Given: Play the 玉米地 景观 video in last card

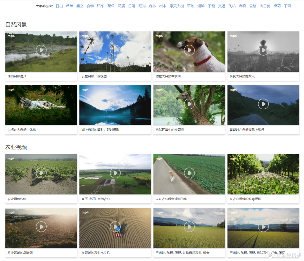Looking at the screenshot, I should (x=263, y=227).
